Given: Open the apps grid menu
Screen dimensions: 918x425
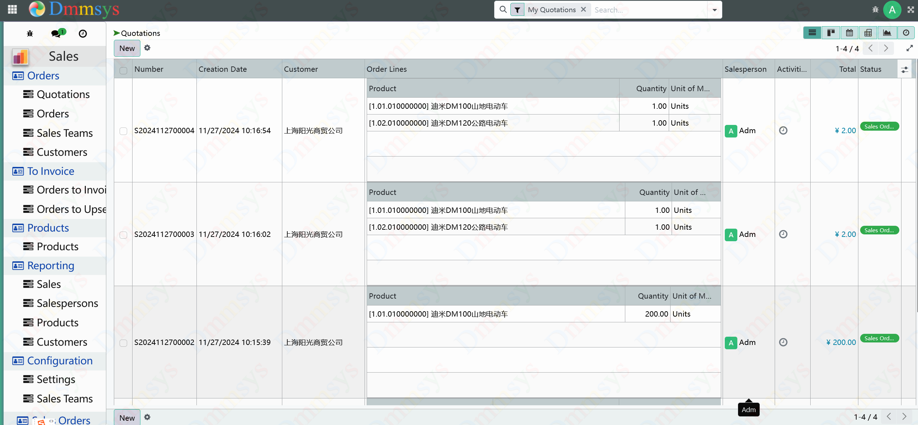Looking at the screenshot, I should click(12, 9).
